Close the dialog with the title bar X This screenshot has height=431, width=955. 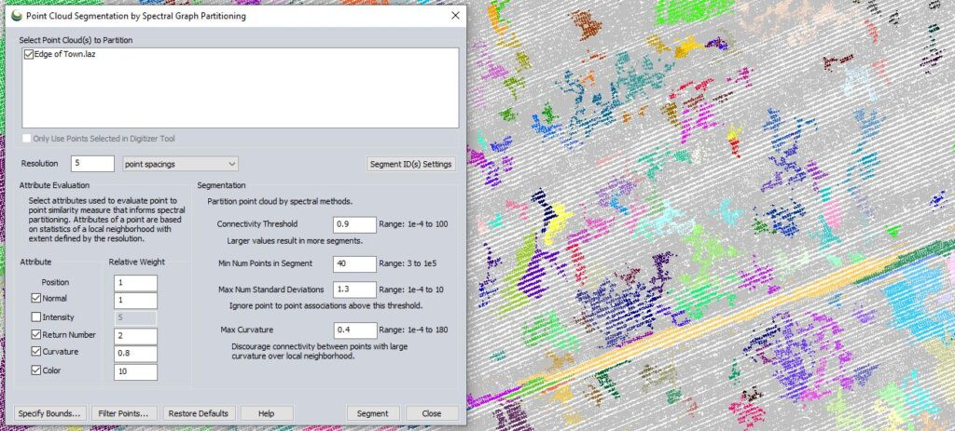[455, 17]
